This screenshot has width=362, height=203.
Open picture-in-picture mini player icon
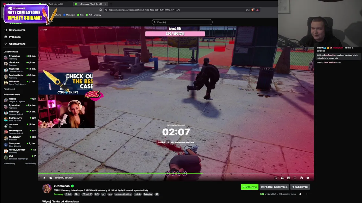pos(276,178)
